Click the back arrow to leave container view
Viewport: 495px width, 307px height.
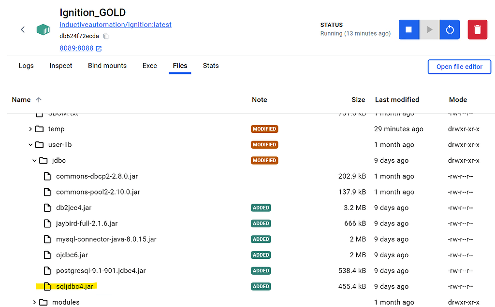22,29
